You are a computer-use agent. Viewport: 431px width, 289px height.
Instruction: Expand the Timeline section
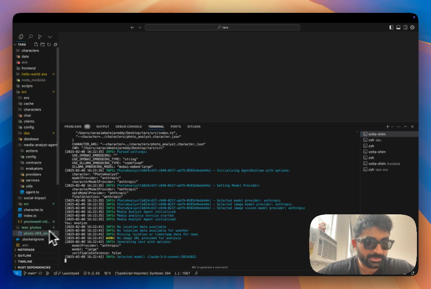point(25,262)
